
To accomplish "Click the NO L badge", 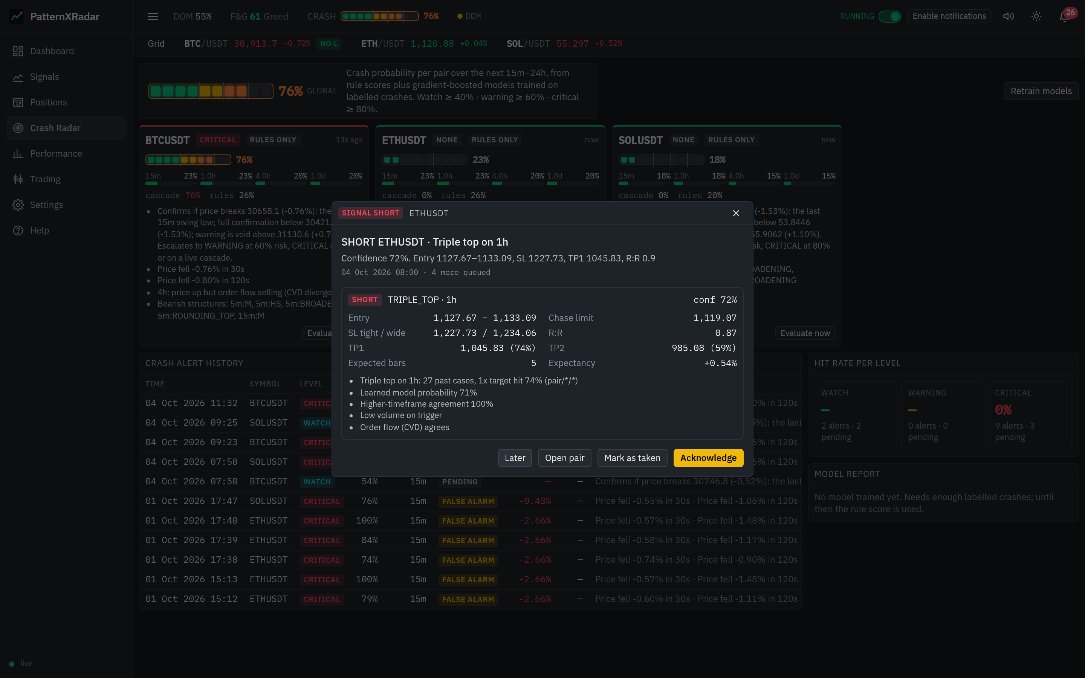I will (x=329, y=43).
